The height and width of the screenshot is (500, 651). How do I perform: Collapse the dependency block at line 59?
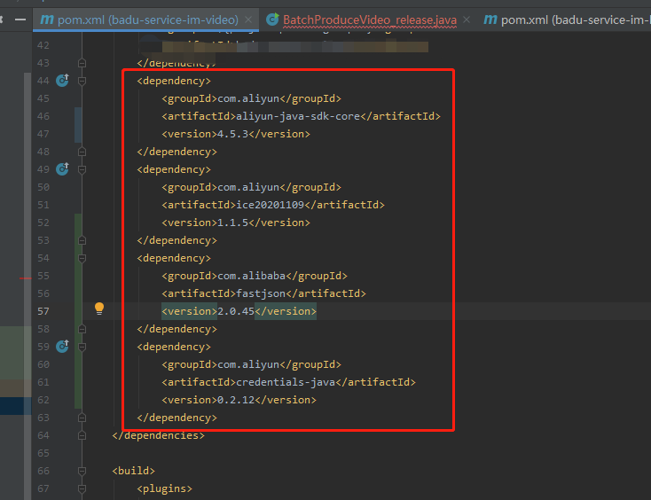pos(82,347)
